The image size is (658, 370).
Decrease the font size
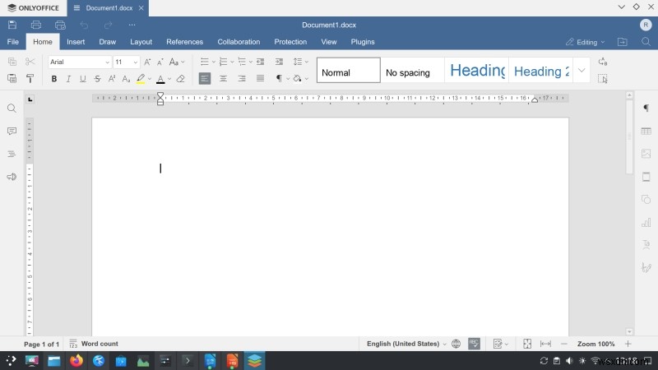tap(160, 62)
